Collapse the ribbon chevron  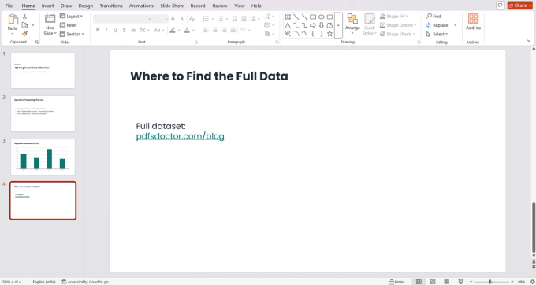coord(529,41)
